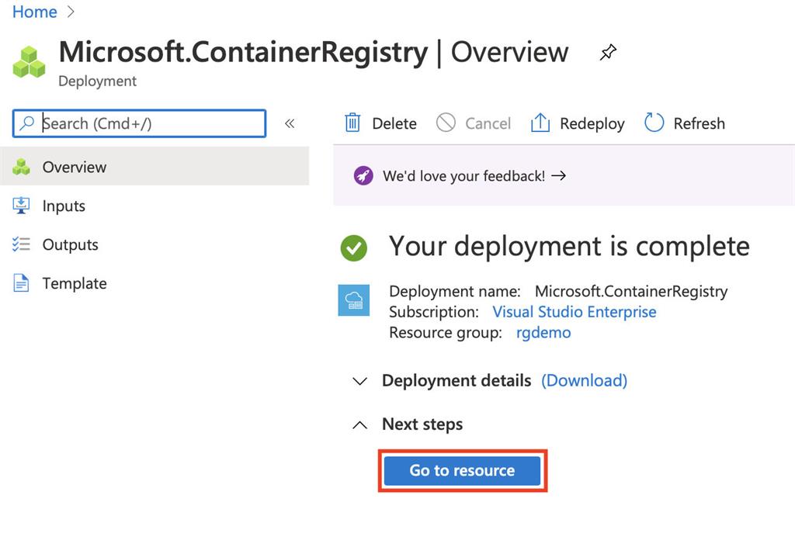
Task: Click the Download link for deployment details
Action: pyautogui.click(x=584, y=380)
